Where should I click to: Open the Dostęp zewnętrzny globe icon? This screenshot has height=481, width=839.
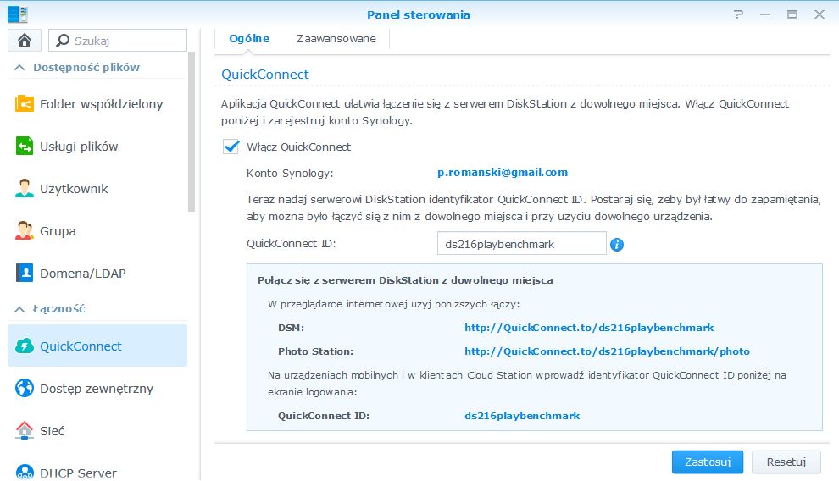pyautogui.click(x=25, y=388)
